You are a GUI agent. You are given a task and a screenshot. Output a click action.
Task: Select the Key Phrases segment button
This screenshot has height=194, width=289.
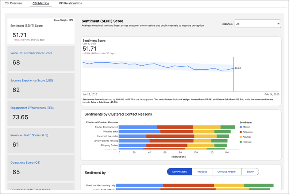(180, 172)
